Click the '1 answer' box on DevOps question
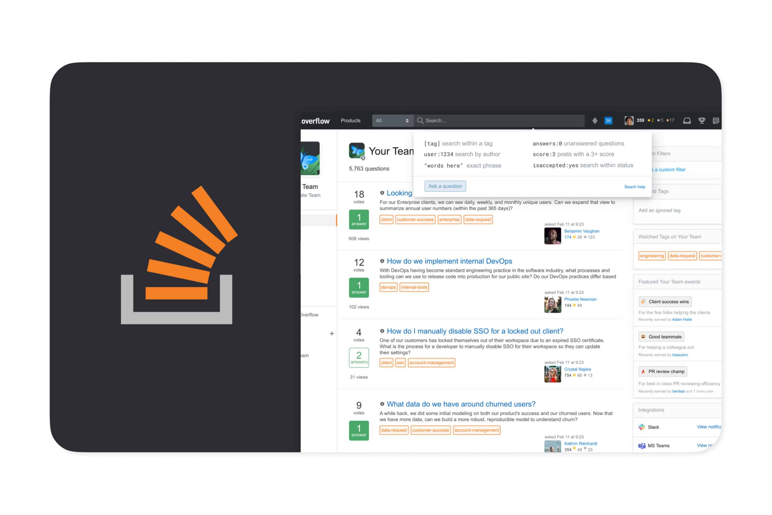The image size is (772, 515). tap(359, 288)
